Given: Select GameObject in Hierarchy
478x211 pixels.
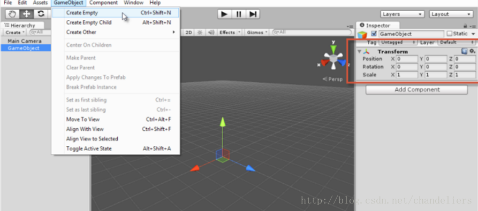Looking at the screenshot, I should (26, 48).
